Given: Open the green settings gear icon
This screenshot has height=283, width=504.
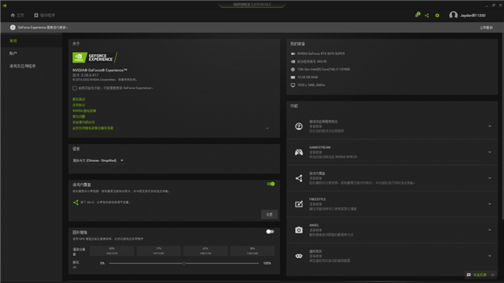Looking at the screenshot, I should coord(437,16).
